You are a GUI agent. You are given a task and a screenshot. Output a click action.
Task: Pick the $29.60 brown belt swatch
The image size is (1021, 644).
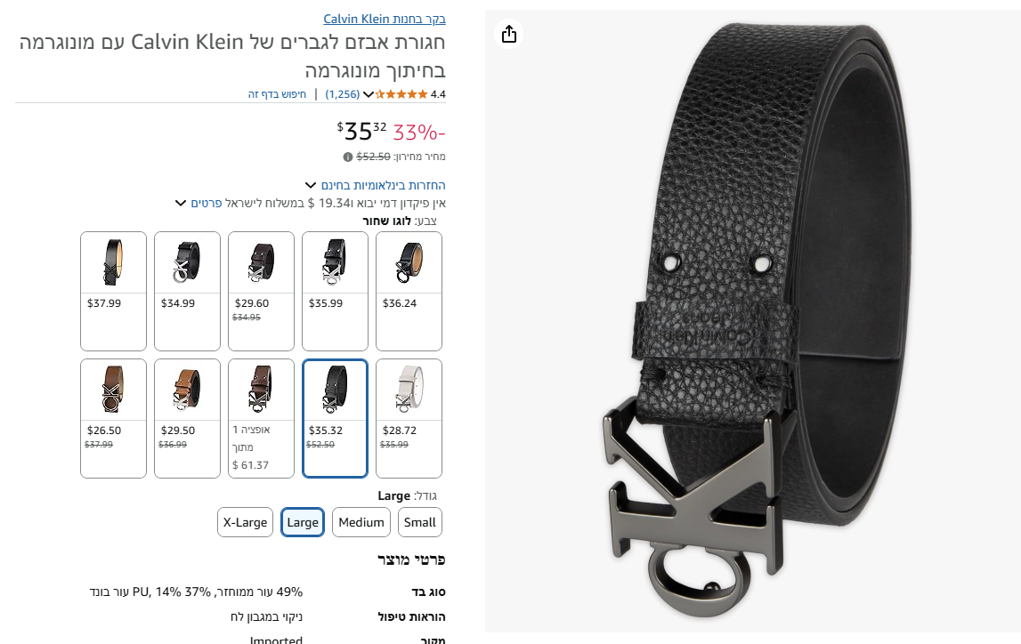coord(261,291)
